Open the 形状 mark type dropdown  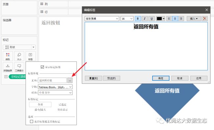(19, 47)
